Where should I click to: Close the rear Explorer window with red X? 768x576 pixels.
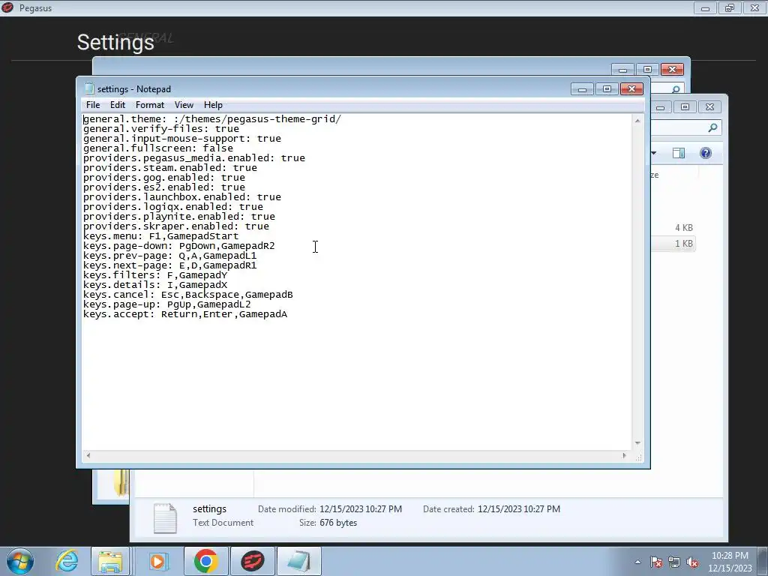(672, 70)
